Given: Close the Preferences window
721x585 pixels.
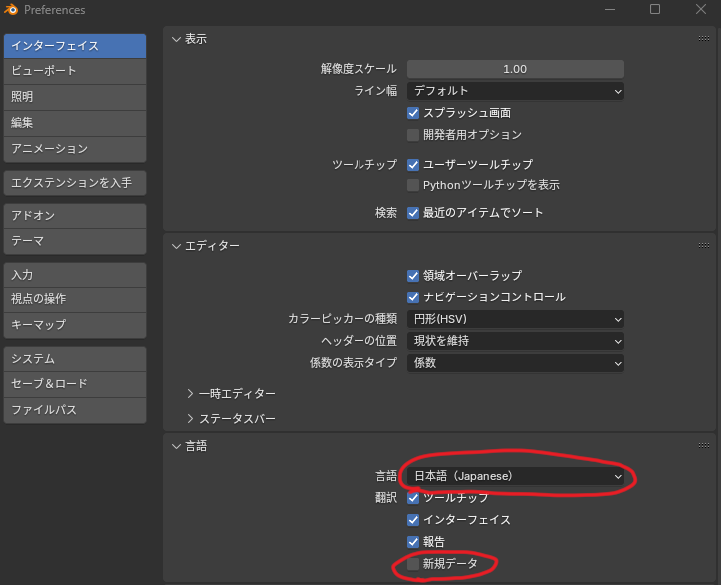Looking at the screenshot, I should click(701, 9).
